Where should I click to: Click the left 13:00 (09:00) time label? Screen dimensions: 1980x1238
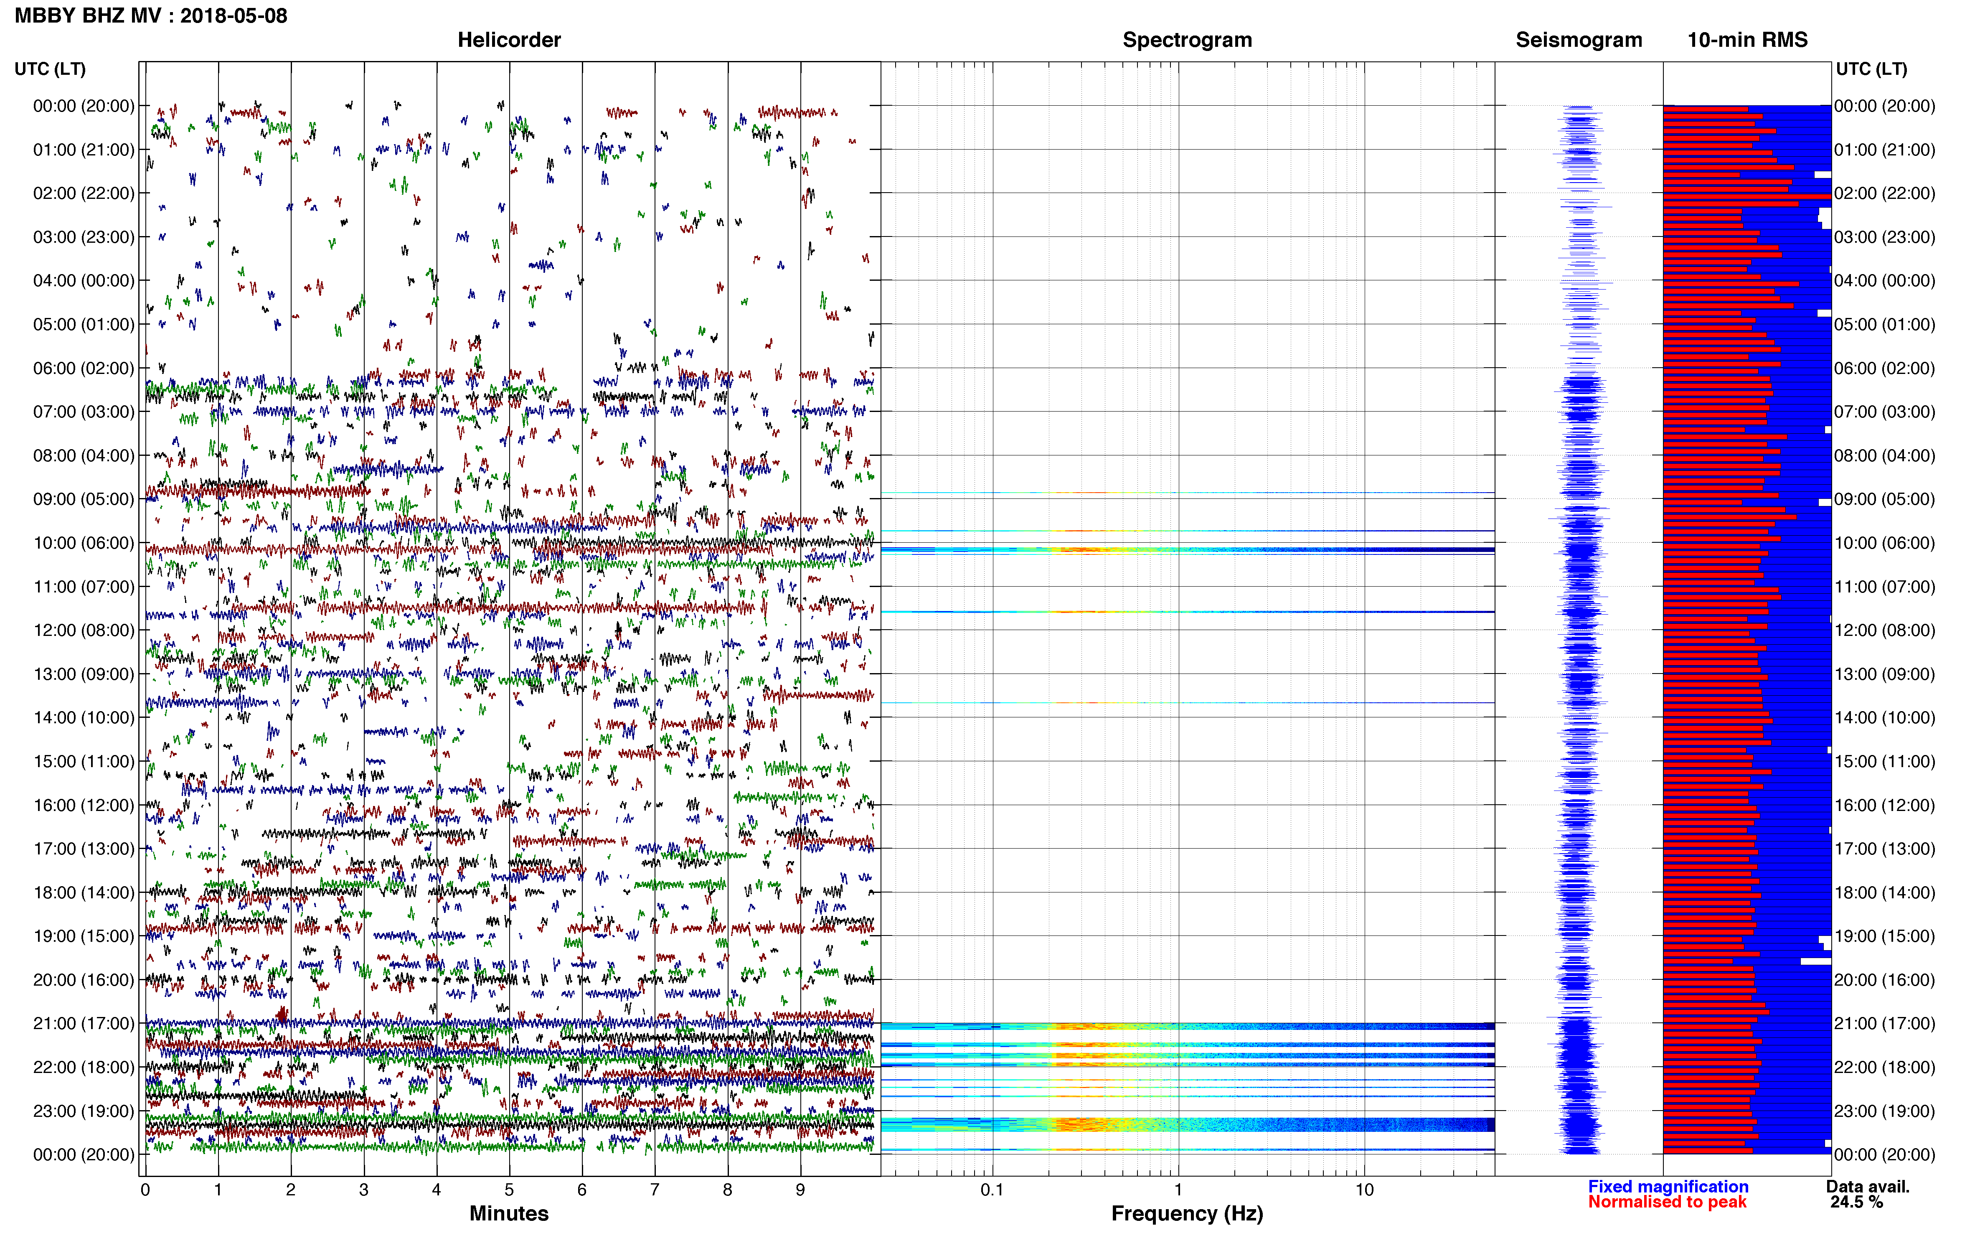(84, 674)
